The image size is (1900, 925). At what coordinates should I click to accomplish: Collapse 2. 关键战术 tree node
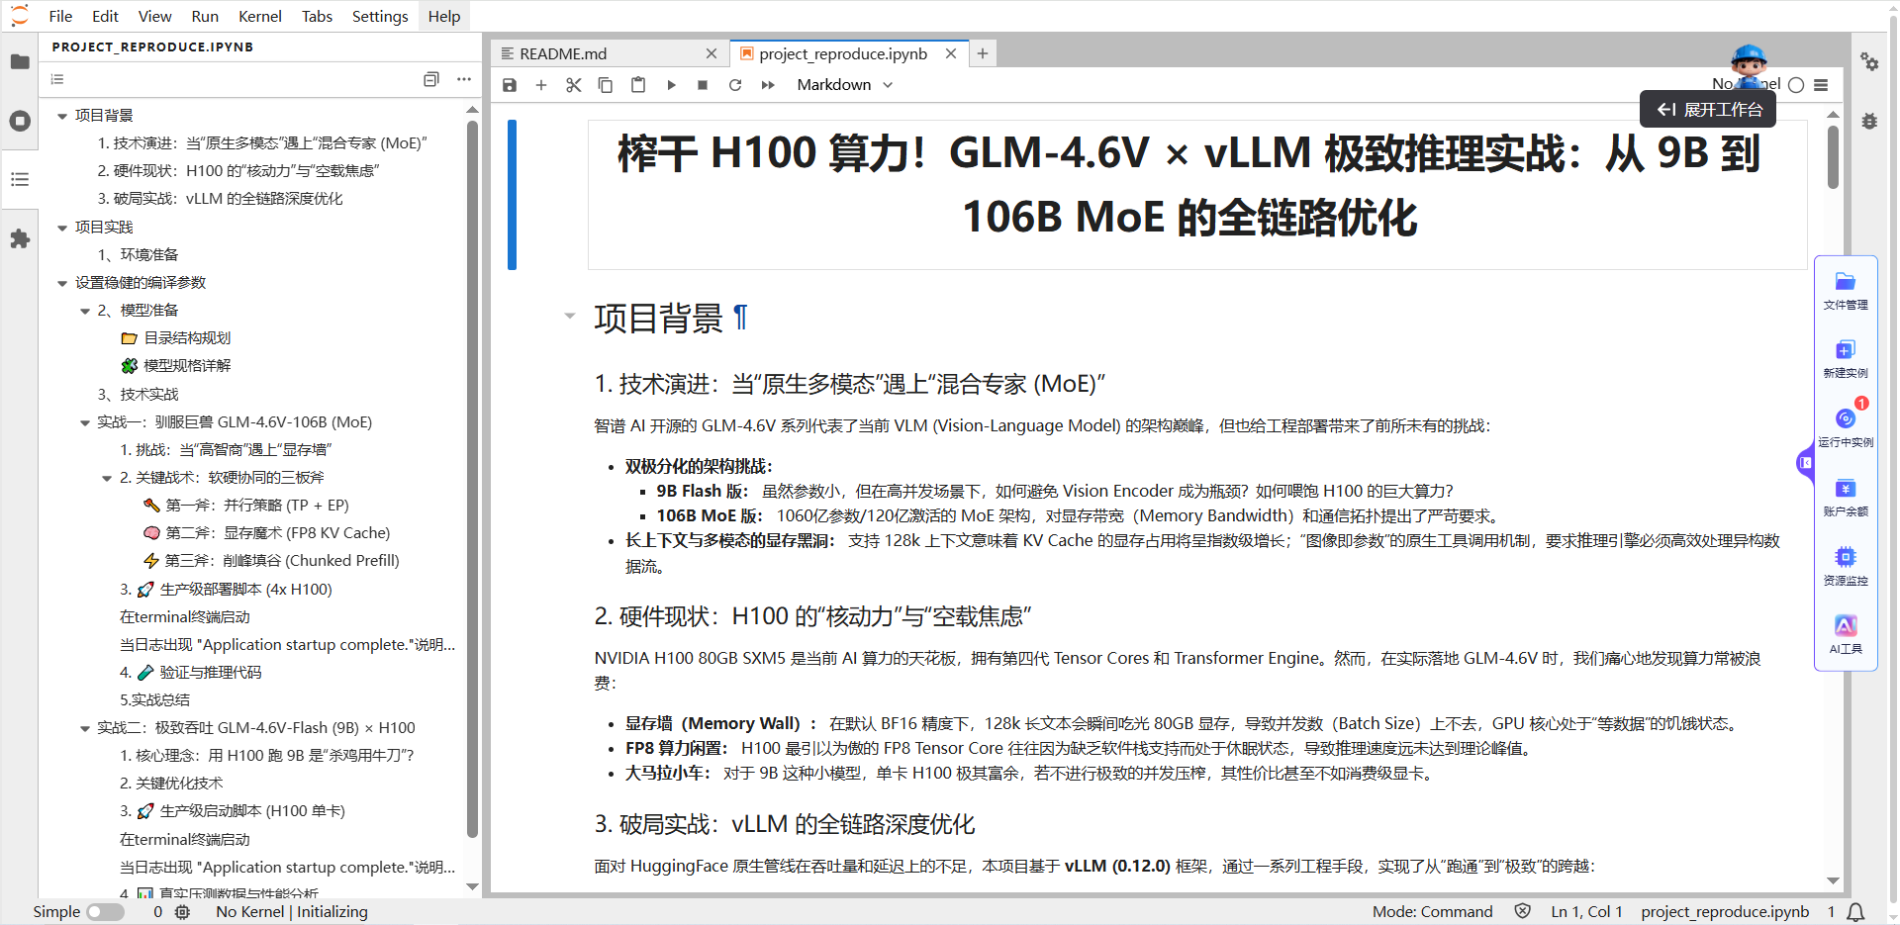107,478
